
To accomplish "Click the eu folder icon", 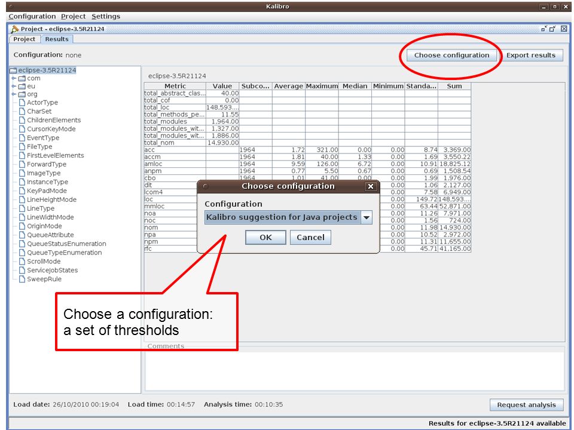I will (22, 86).
